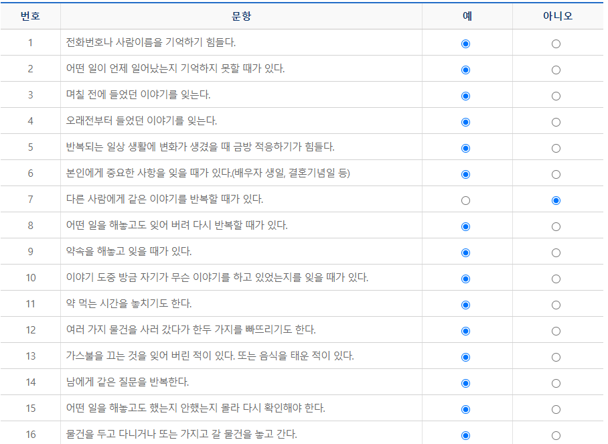This screenshot has height=444, width=608.
Task: Click question 13 text about 가스불
Action: click(x=210, y=356)
